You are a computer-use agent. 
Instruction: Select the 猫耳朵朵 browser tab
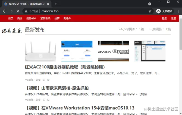[x=26, y=4]
